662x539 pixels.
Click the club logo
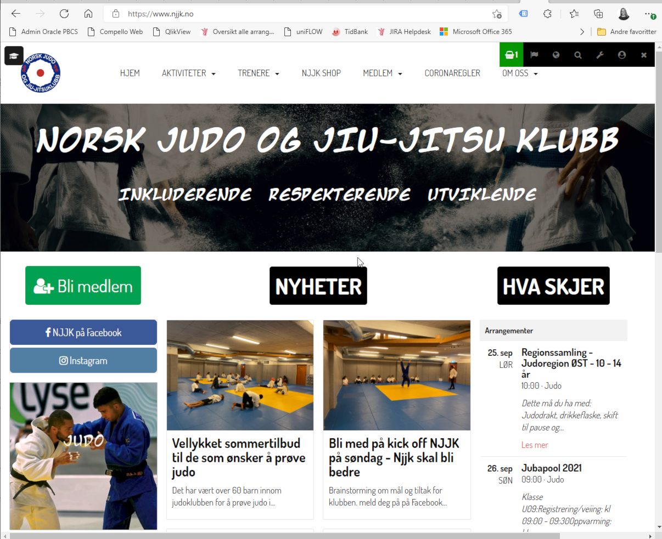click(41, 73)
